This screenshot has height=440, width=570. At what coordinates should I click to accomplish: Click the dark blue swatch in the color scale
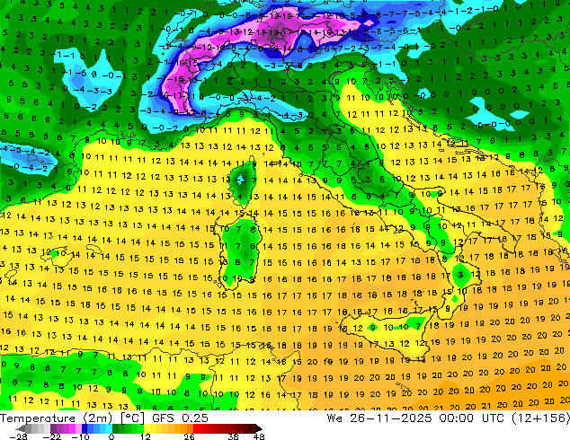tap(85, 428)
